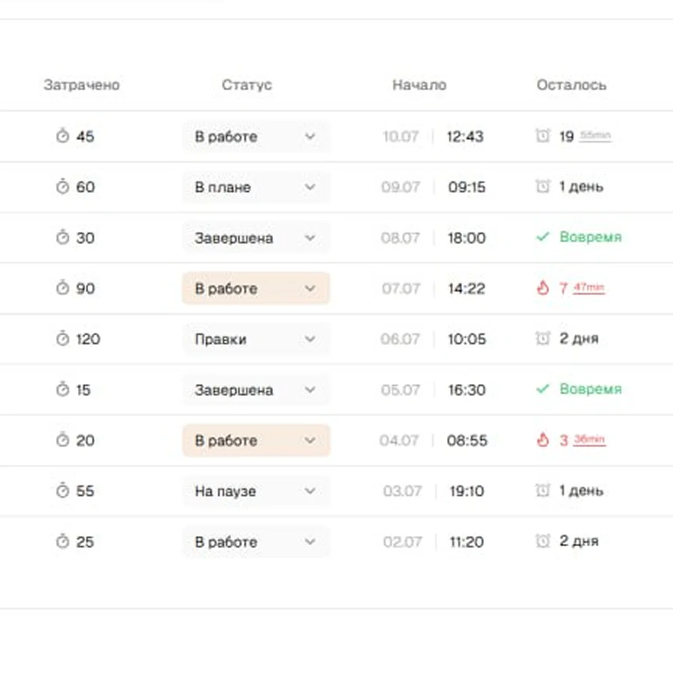This screenshot has width=673, height=673.
Task: Click the start time 12:43
Action: click(465, 136)
